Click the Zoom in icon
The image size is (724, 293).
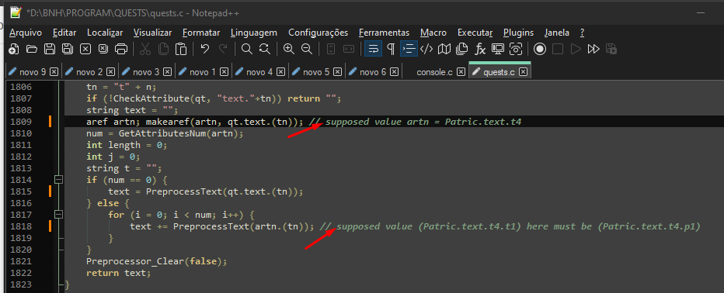(x=288, y=49)
